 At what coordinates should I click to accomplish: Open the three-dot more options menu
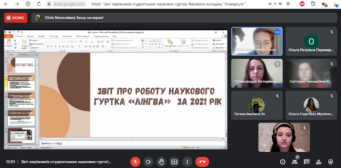[x=187, y=162]
